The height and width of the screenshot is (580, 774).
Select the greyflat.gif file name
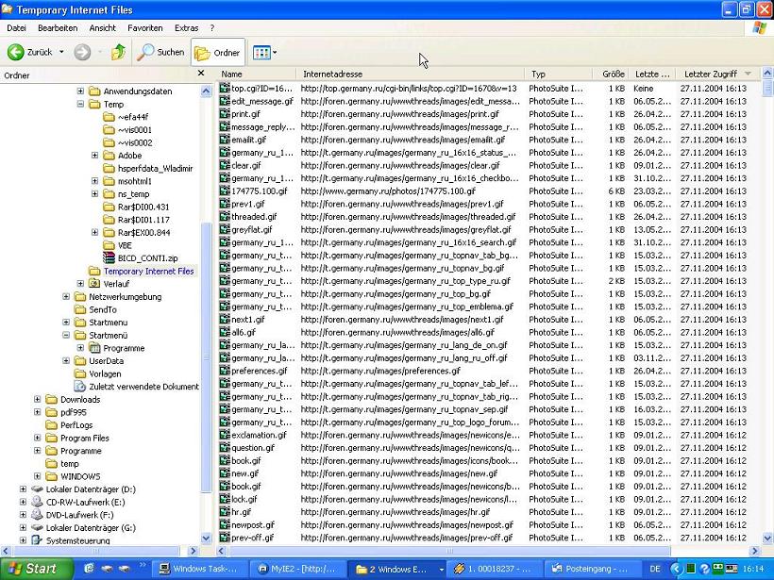pyautogui.click(x=252, y=229)
